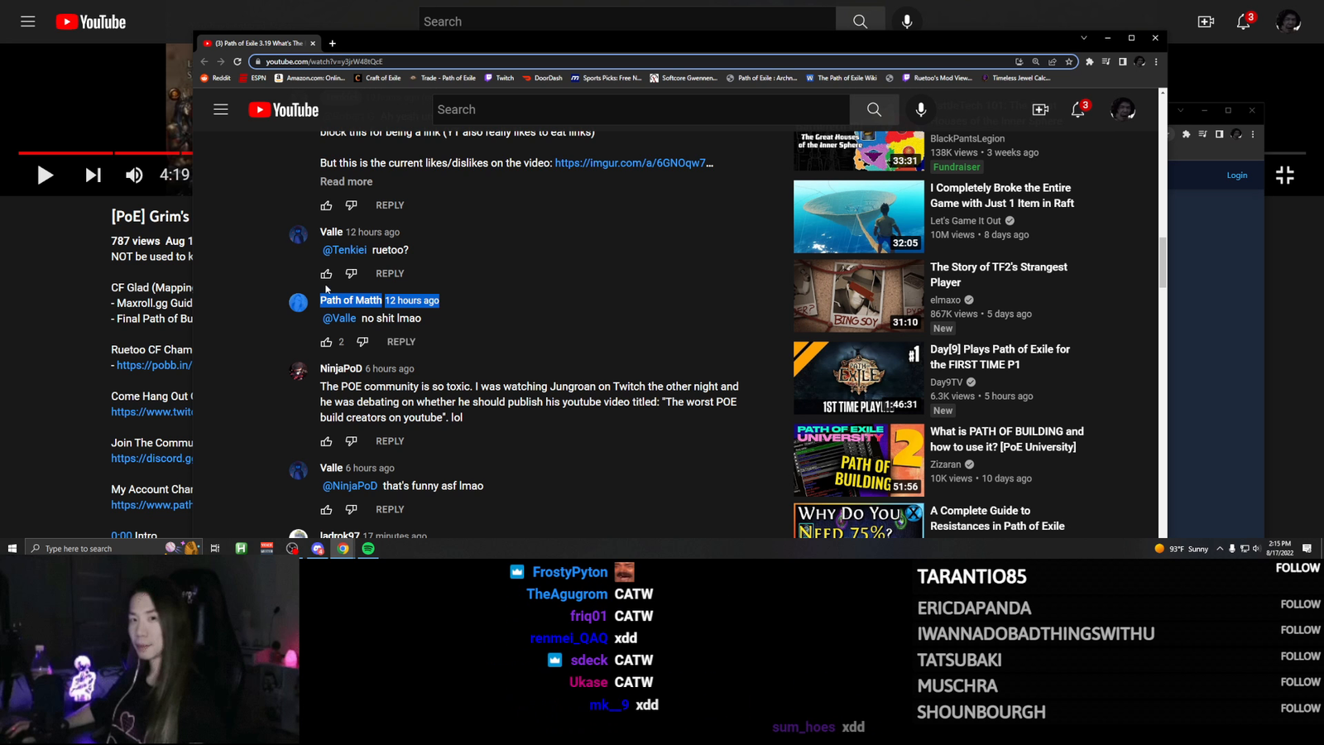Screen dimensions: 1324x745
Task: Open ESPN bookmark
Action: (x=253, y=78)
